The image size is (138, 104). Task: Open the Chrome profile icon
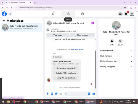(x=131, y=7)
